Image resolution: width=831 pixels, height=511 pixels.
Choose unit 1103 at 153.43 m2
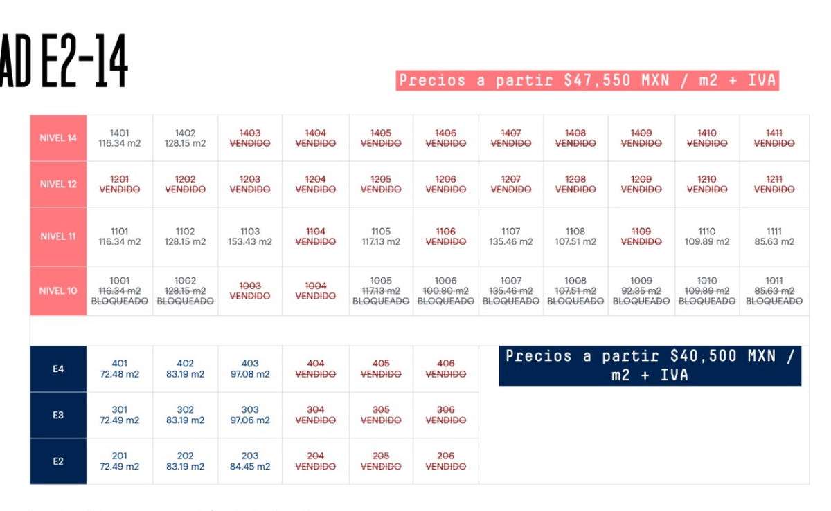250,236
